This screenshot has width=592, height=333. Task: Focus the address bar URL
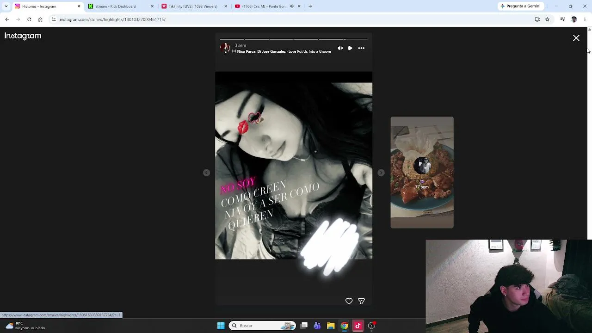pos(112,19)
